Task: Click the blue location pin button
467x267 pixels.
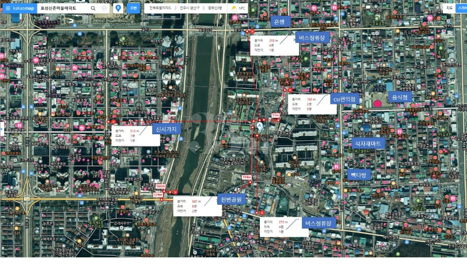Action: pyautogui.click(x=118, y=8)
